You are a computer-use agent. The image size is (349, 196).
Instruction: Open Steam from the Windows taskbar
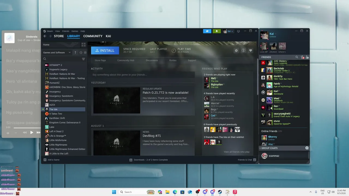220,192
